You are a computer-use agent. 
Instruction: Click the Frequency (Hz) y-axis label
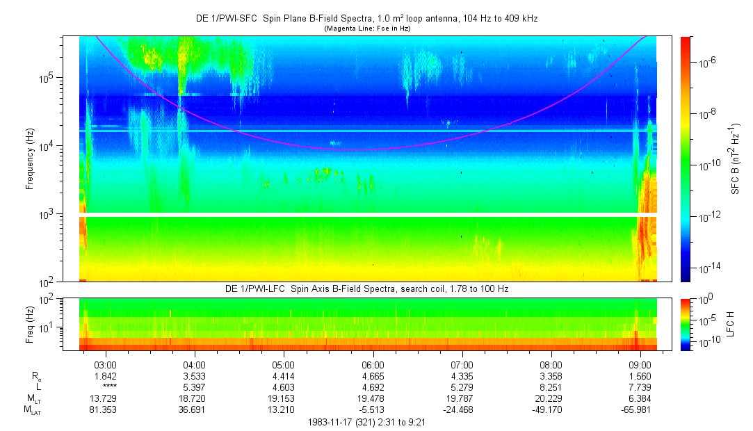tap(30, 159)
